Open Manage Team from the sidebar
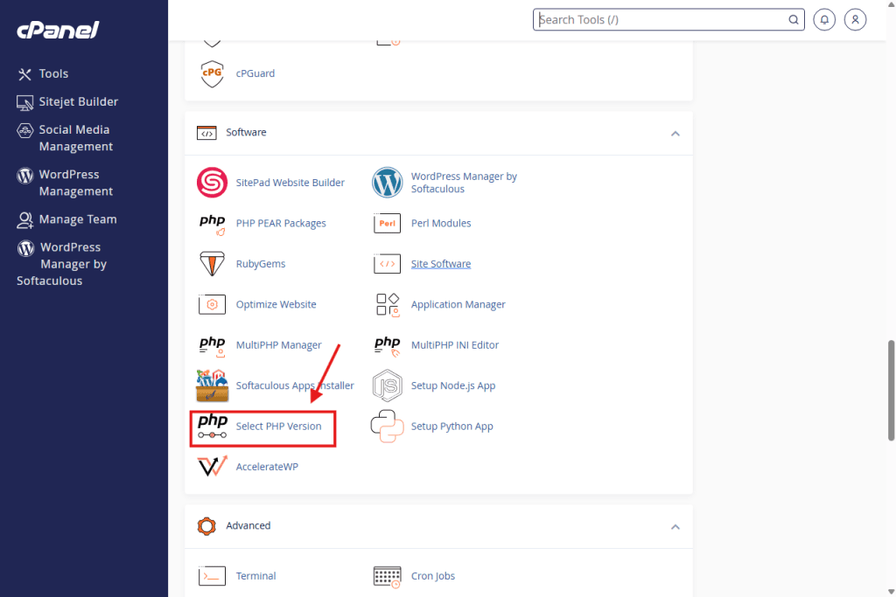The height and width of the screenshot is (597, 896). point(77,219)
